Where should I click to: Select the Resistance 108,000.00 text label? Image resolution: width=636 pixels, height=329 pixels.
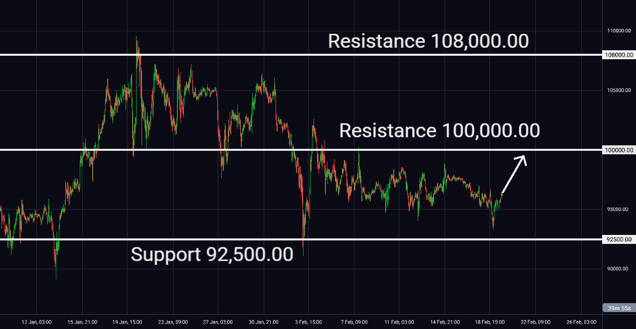(x=428, y=41)
